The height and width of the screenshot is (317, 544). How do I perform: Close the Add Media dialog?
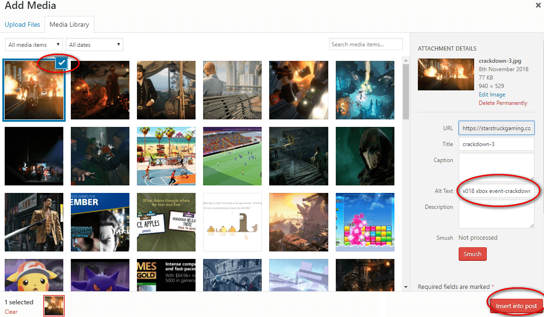tap(538, 5)
